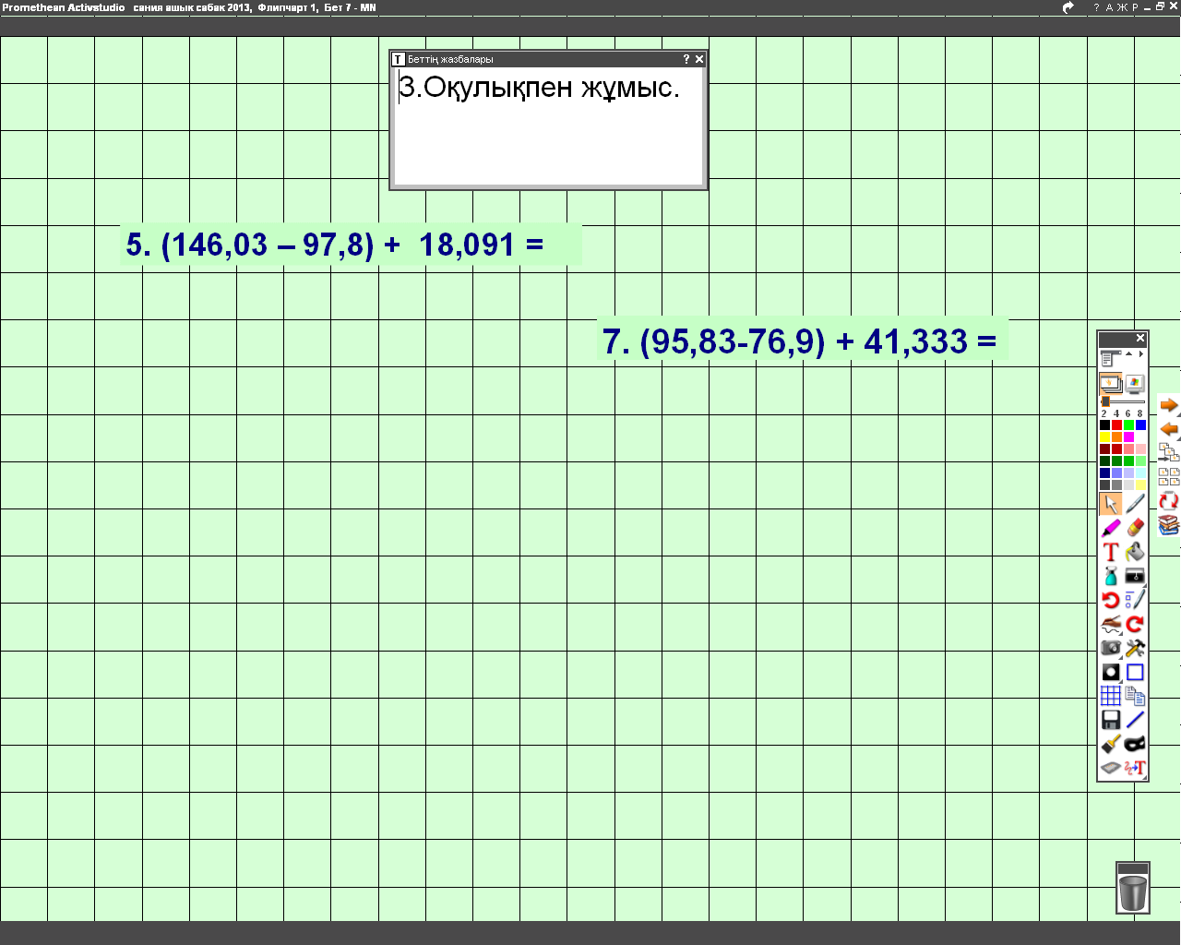Click help button in Беттің жазбалары window

pyautogui.click(x=686, y=59)
